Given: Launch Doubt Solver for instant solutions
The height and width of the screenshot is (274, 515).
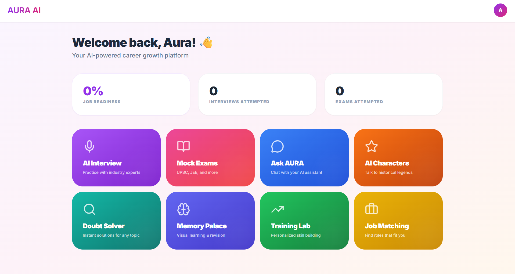Looking at the screenshot, I should (x=116, y=221).
